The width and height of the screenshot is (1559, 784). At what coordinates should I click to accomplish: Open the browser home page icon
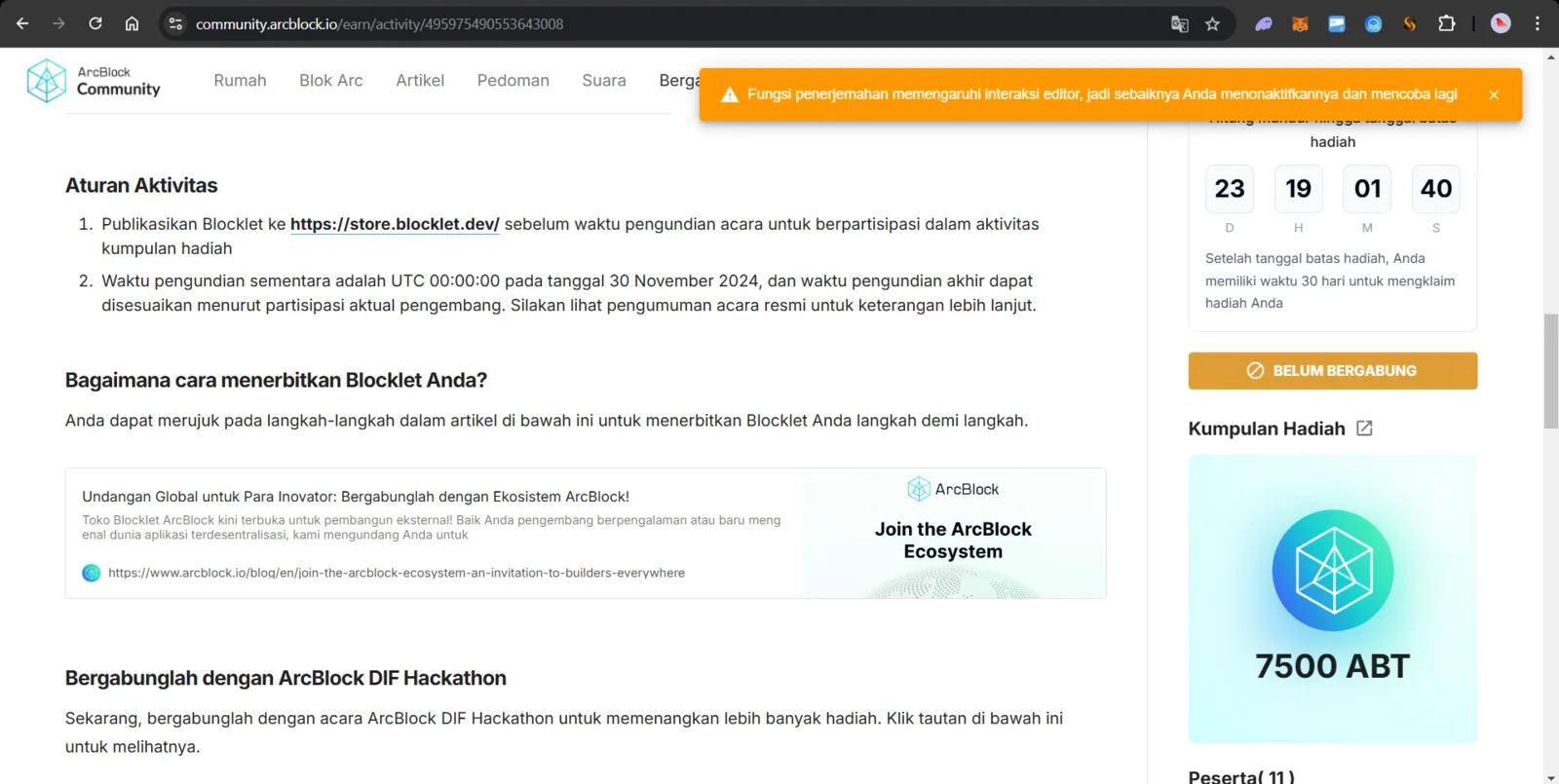click(132, 23)
